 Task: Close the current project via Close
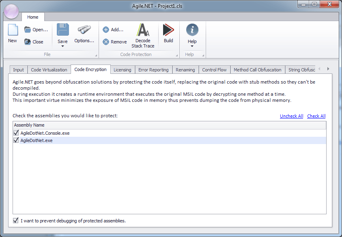pos(34,42)
